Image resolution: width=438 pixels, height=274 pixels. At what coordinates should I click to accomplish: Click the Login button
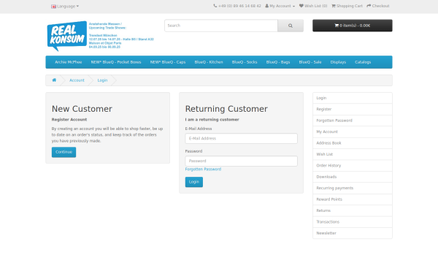pyautogui.click(x=194, y=182)
